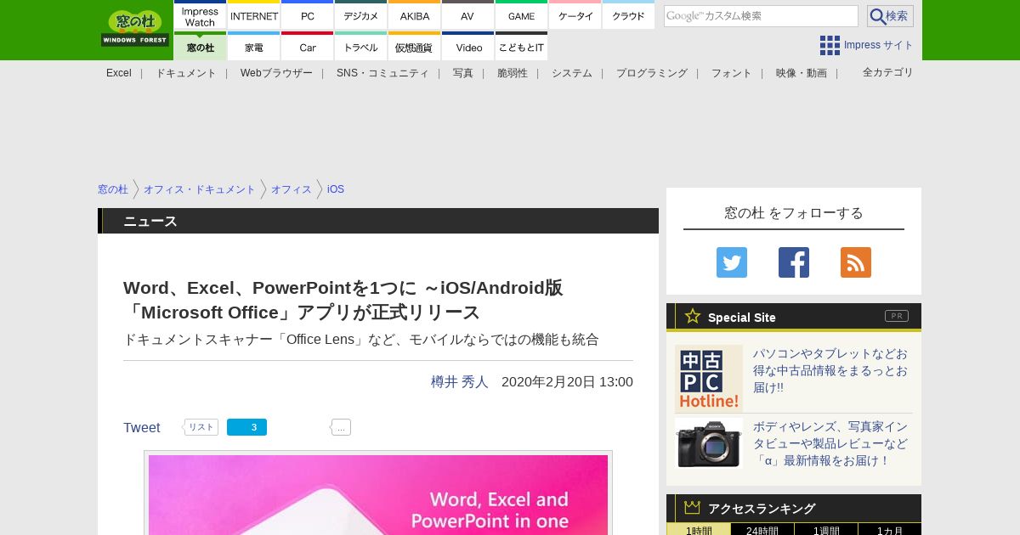Select the 1週間 ranking tab
This screenshot has width=1020, height=535.
[x=826, y=529]
